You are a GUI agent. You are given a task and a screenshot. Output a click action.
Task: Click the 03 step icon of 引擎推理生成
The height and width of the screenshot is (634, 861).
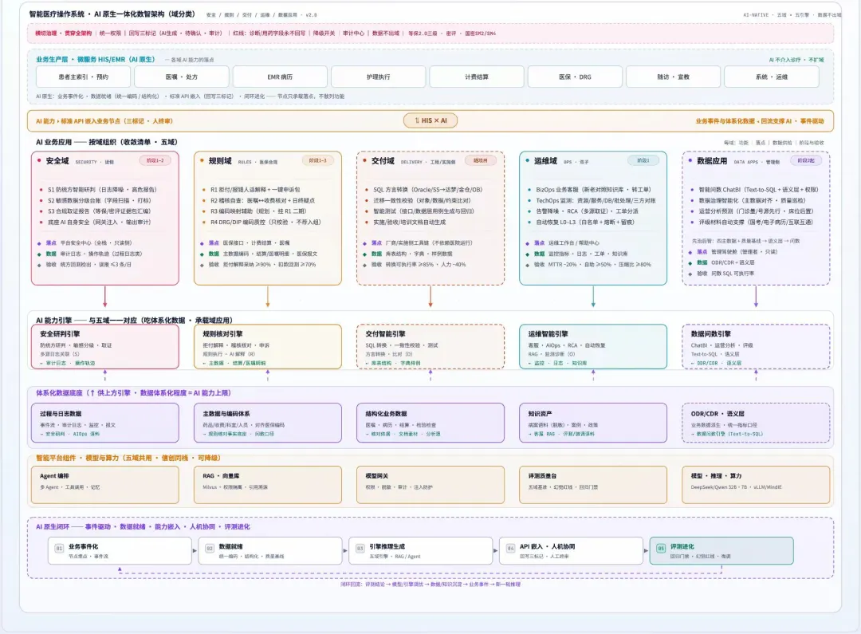(360, 549)
